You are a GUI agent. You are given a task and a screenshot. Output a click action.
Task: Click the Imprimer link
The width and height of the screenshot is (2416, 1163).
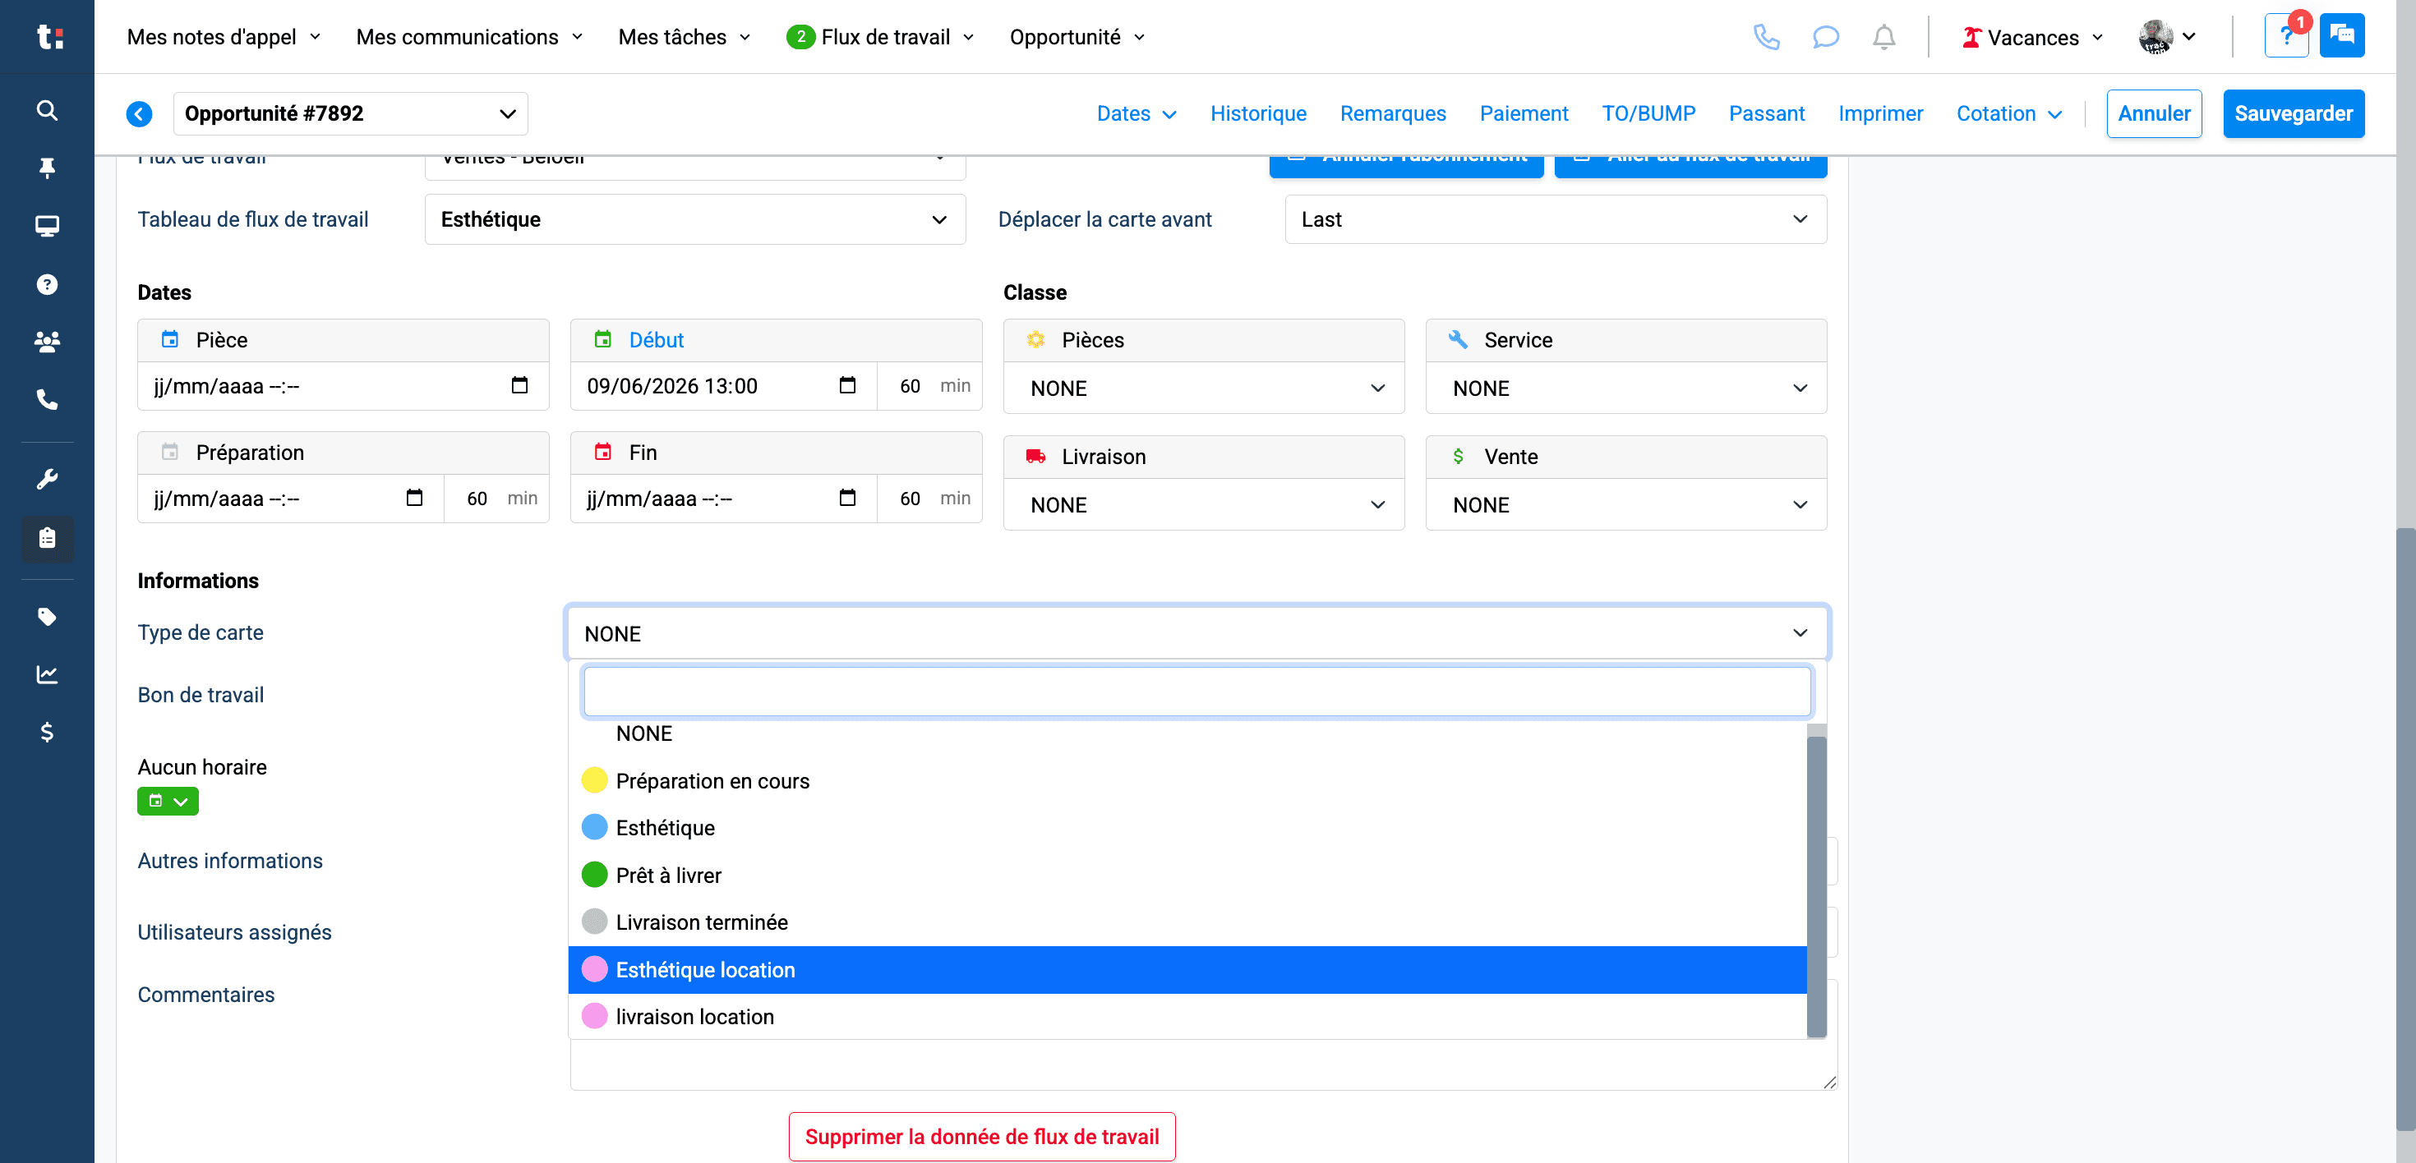click(1879, 113)
